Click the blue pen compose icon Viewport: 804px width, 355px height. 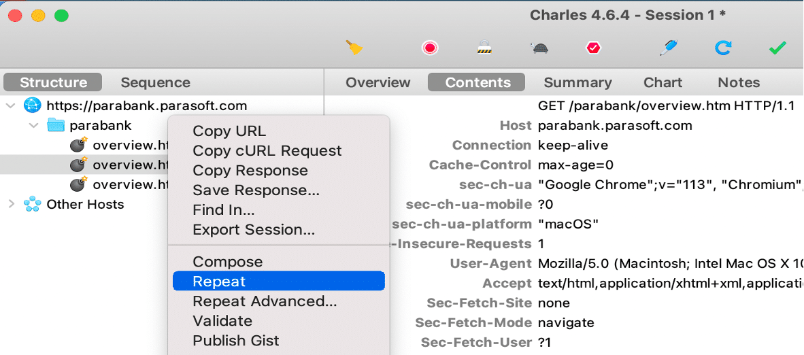click(x=669, y=48)
